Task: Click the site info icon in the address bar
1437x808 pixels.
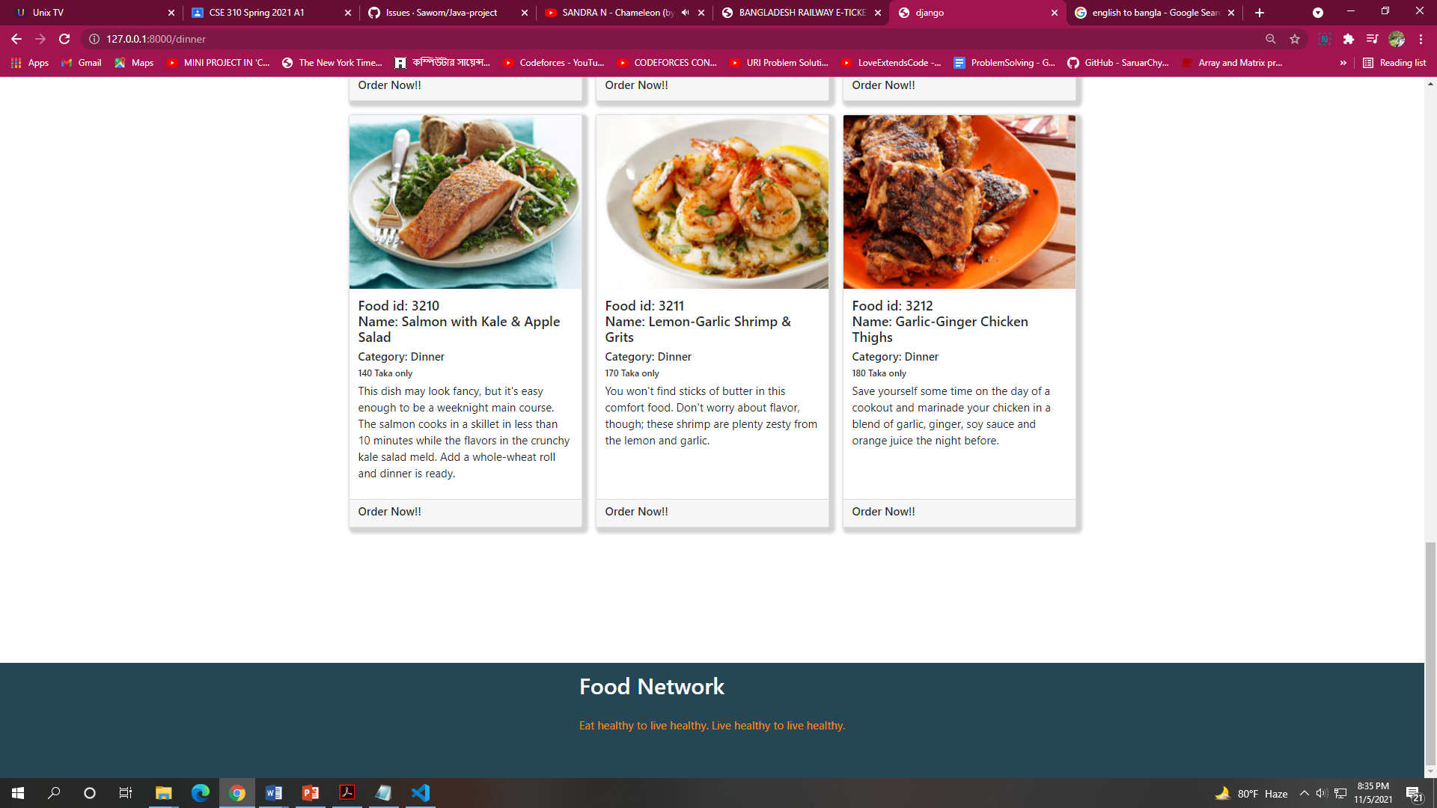Action: [x=94, y=39]
